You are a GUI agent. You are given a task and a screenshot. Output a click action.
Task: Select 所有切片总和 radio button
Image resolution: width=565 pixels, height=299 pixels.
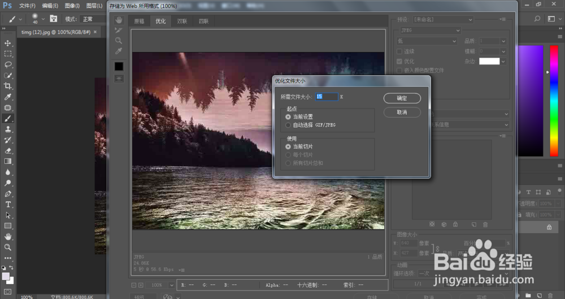click(288, 163)
